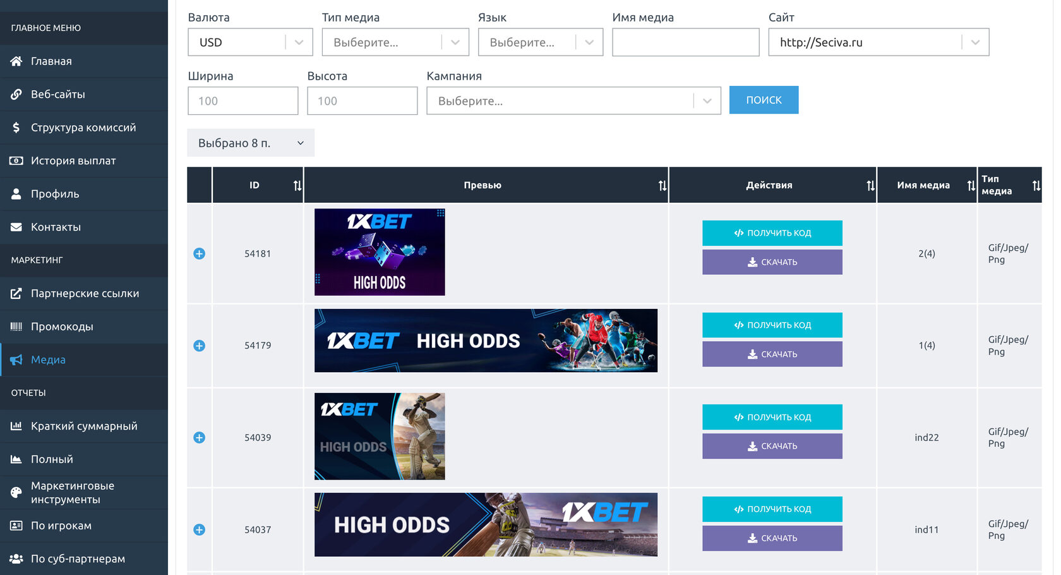The height and width of the screenshot is (575, 1061).
Task: Focus the Высота input field
Action: point(362,101)
